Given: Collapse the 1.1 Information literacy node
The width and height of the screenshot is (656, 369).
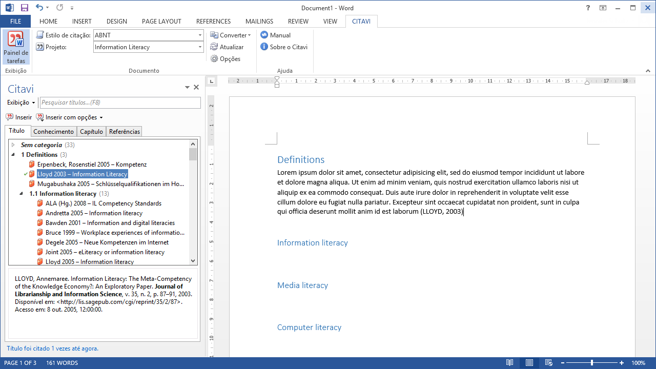Looking at the screenshot, I should coord(22,194).
